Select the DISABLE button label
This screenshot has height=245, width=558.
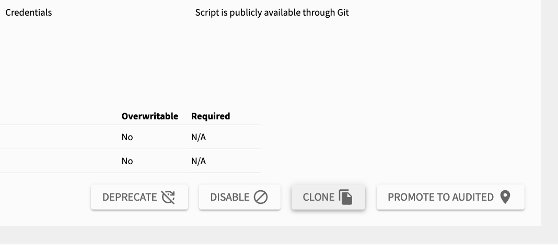230,197
